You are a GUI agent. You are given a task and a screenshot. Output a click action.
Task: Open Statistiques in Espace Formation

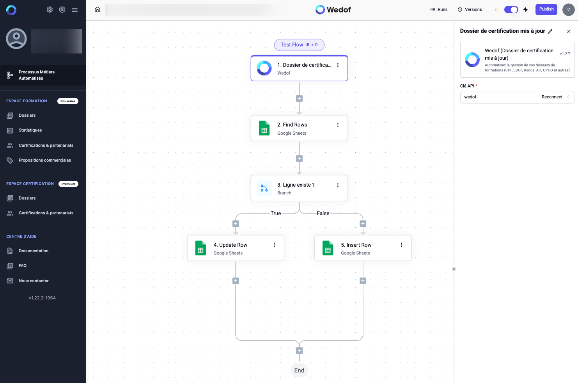tap(30, 130)
